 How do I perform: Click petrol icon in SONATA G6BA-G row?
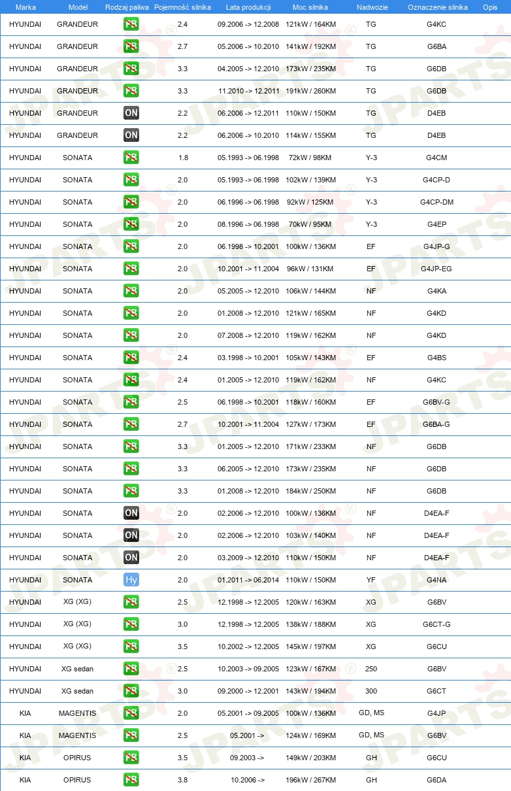[131, 424]
